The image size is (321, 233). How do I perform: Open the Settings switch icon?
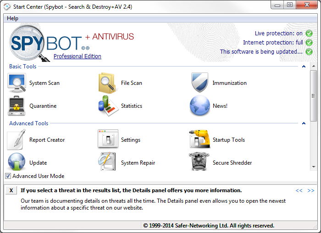point(108,139)
